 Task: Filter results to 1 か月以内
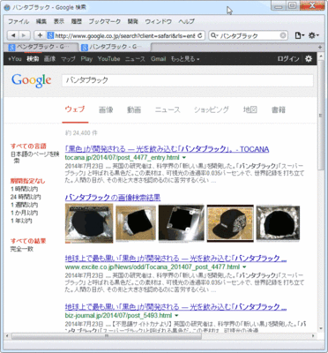point(24,213)
